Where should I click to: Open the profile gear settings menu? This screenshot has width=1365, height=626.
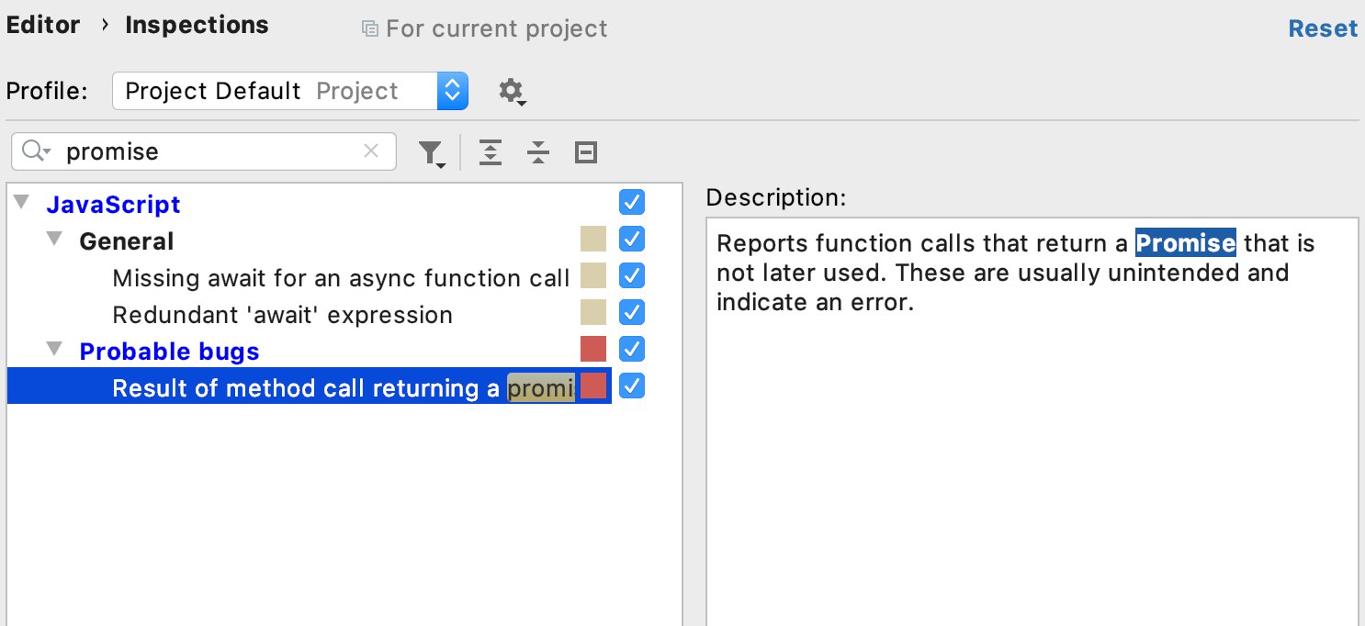pos(512,91)
